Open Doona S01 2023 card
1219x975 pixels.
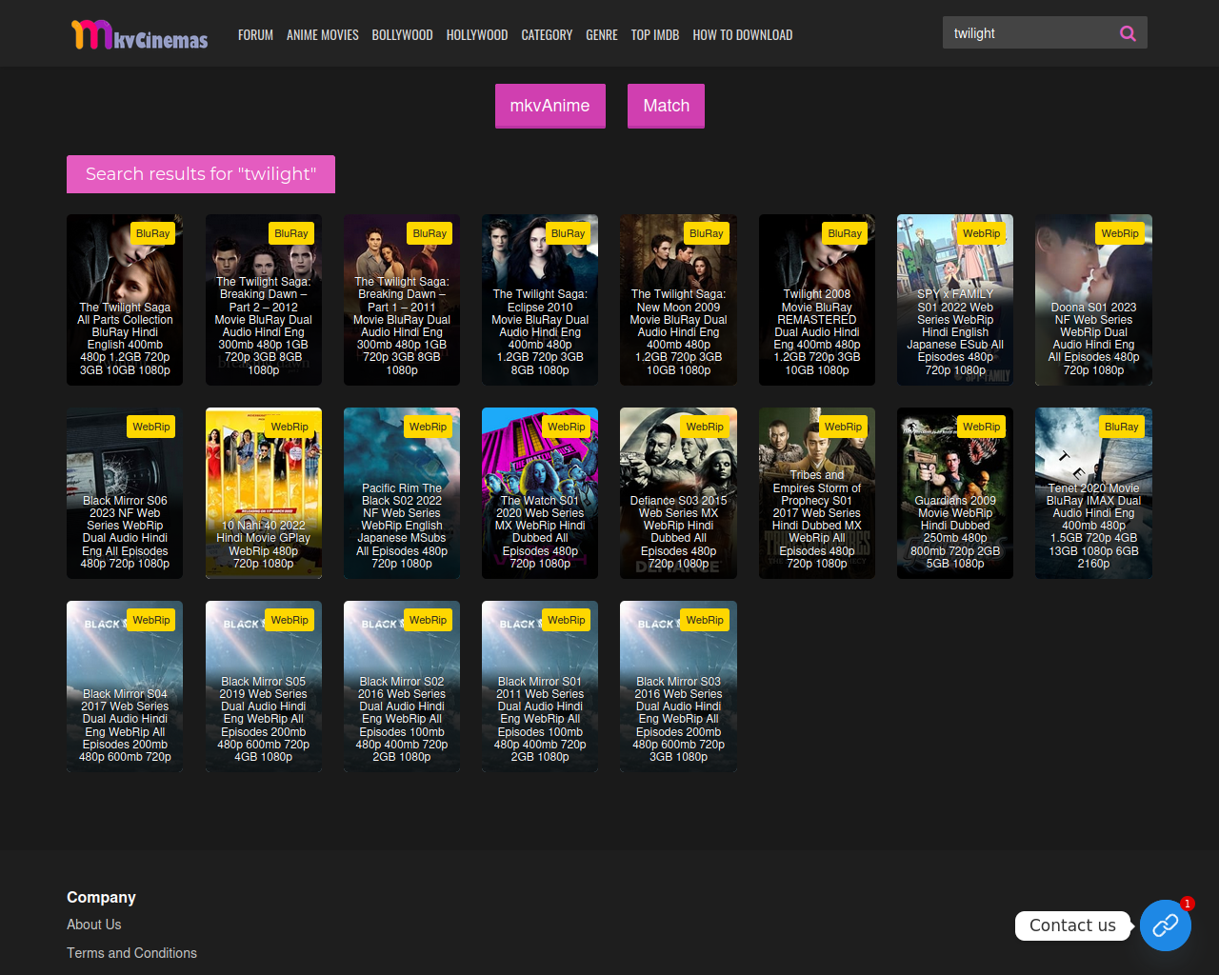pos(1093,300)
